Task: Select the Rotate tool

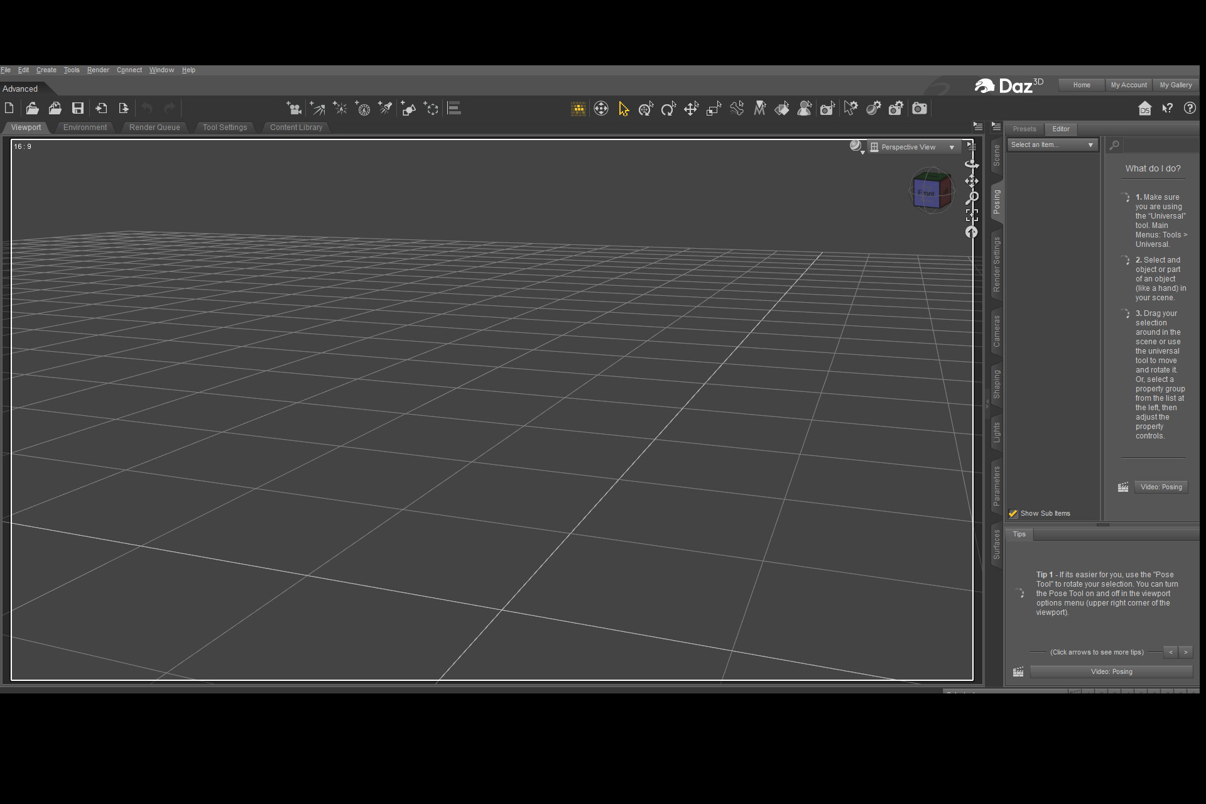Action: coord(668,109)
